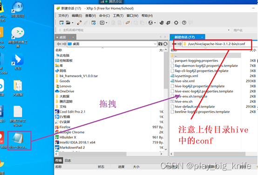258x175 pixels.
Task: Select the 传输 tab in bottom panel
Action: tap(58, 161)
